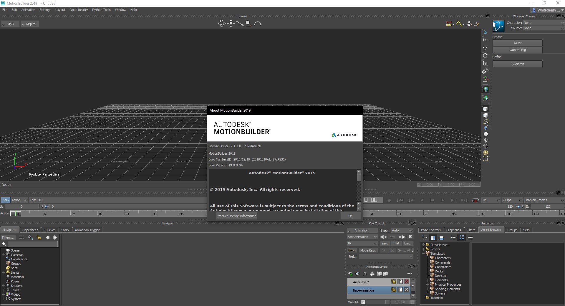
Task: Toggle mute on AnimLayer1
Action: coord(407,282)
